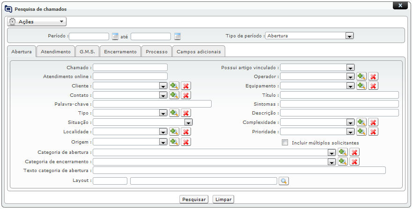Focus the Título input field
This screenshot has width=413, height=209.
coord(339,95)
